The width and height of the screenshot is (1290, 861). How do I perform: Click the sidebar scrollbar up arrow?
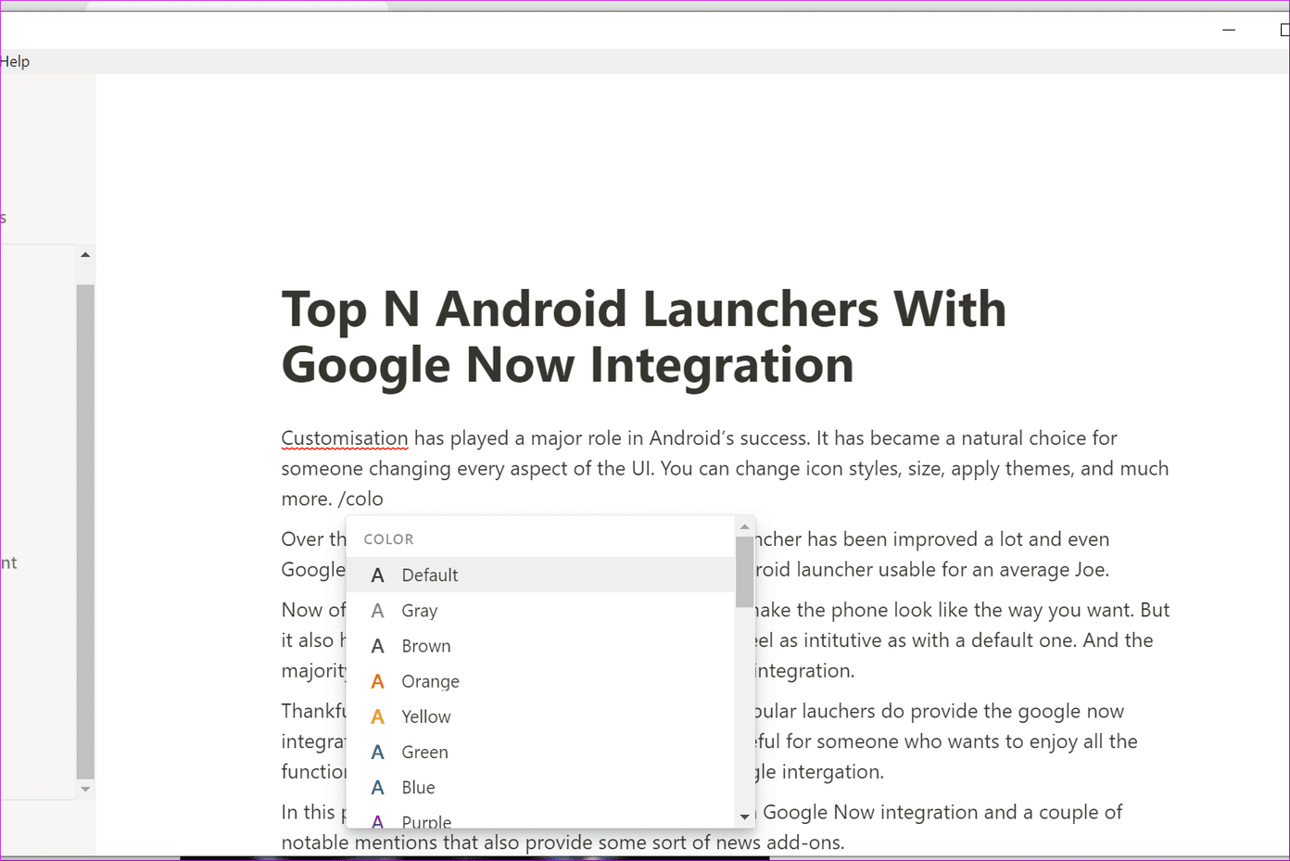tap(85, 254)
